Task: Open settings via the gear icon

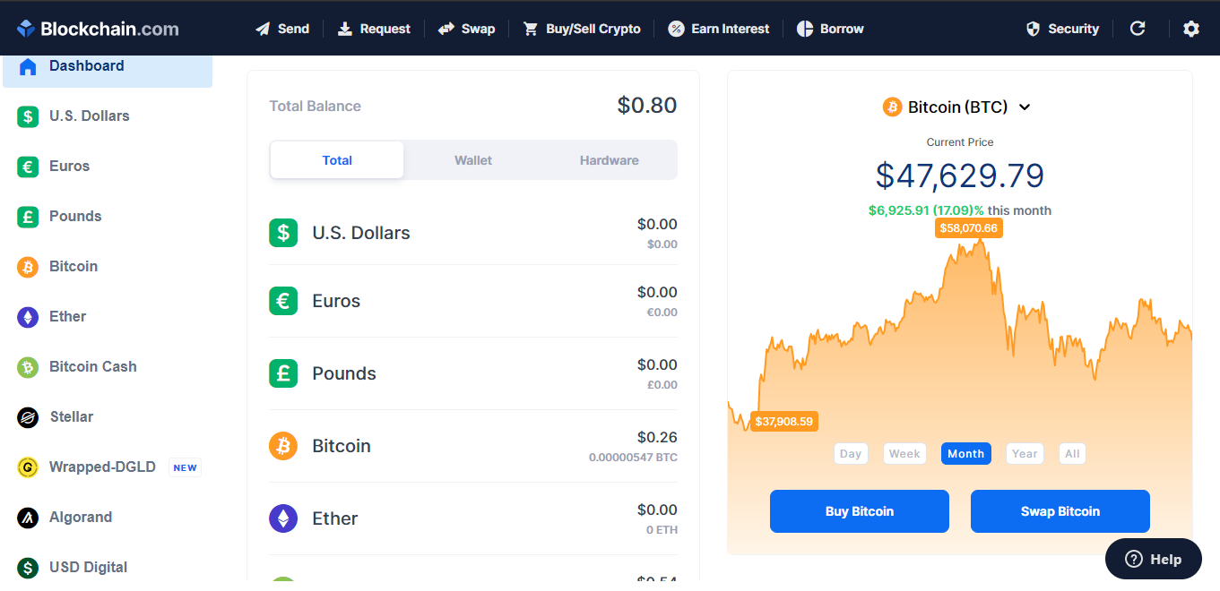Action: pyautogui.click(x=1190, y=29)
